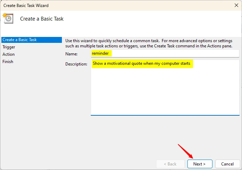Close the Create Basic Task Wizard window
This screenshot has width=242, height=170.
point(236,5)
